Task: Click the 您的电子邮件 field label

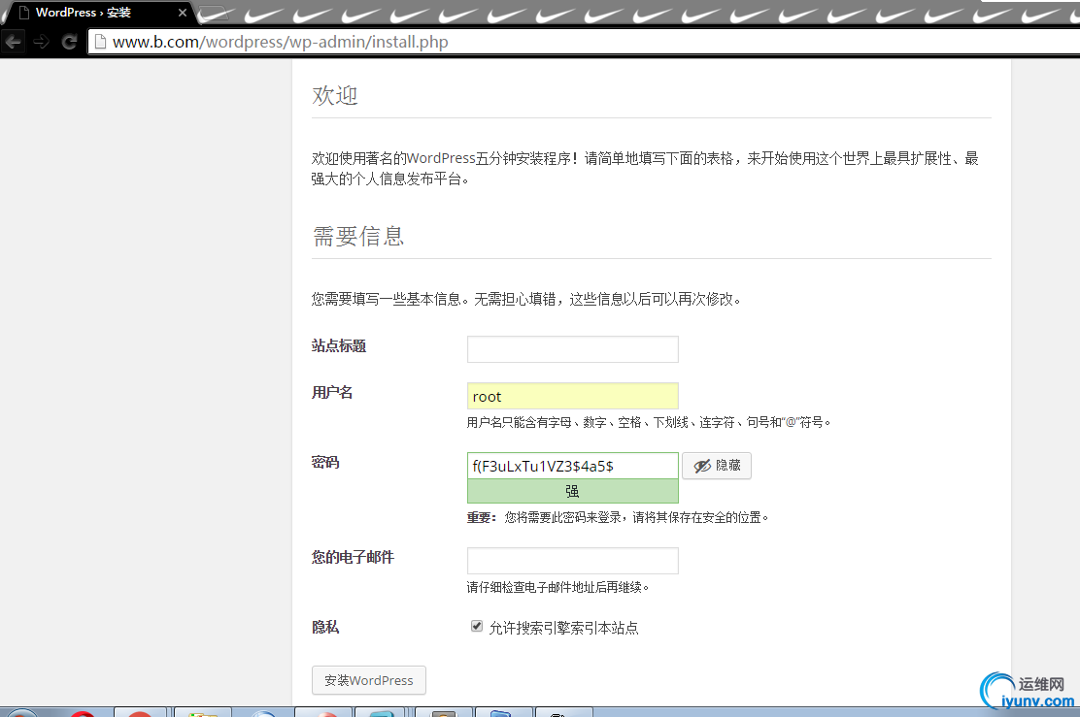Action: (353, 557)
